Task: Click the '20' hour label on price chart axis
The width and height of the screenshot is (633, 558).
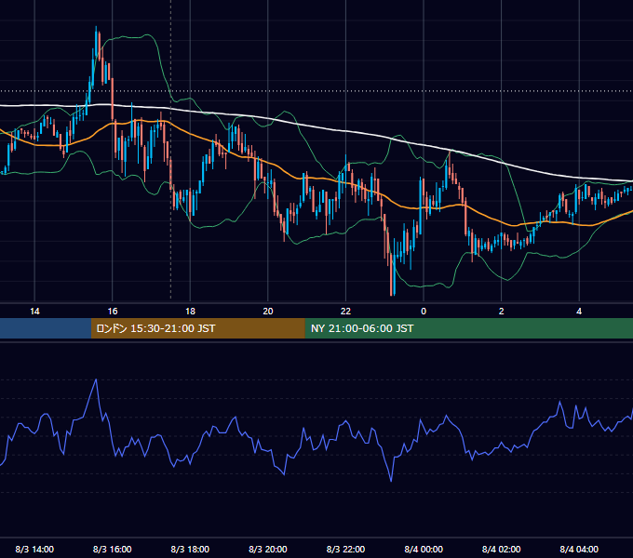Action: point(268,312)
